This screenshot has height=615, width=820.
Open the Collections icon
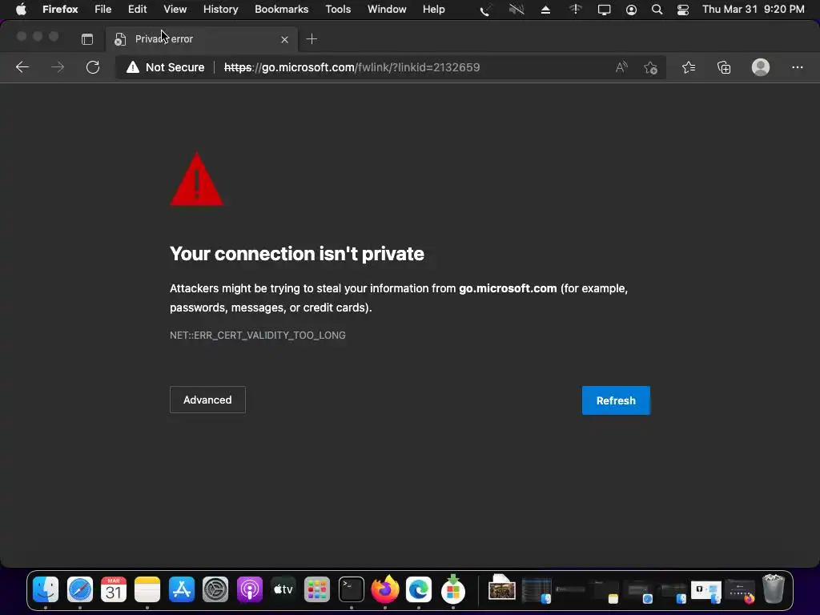tap(724, 67)
